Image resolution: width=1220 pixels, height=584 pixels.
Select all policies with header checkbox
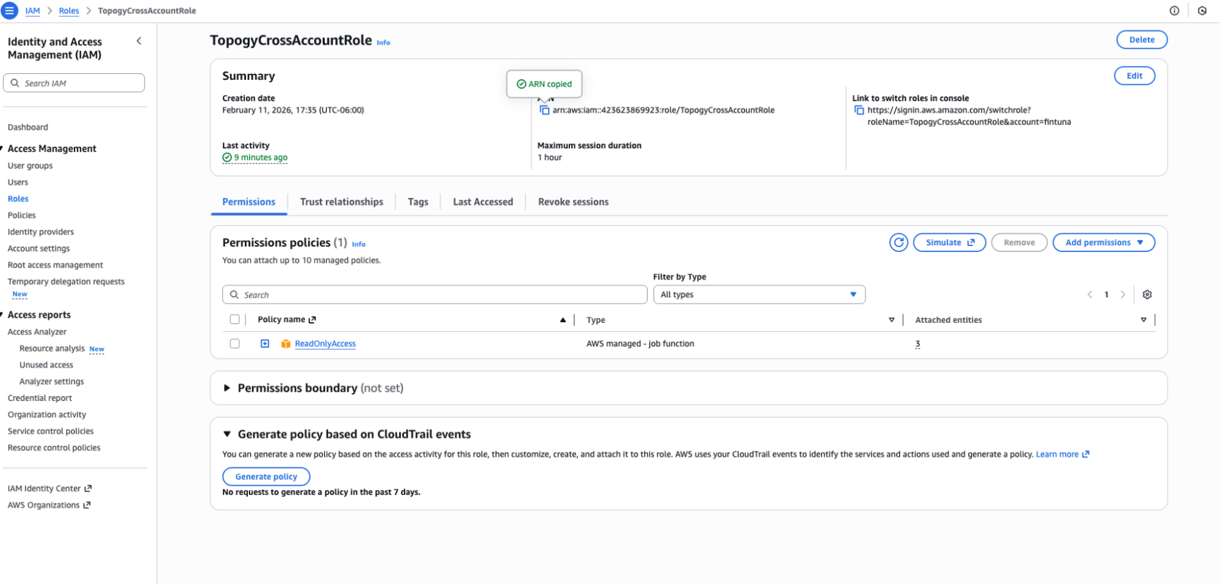(x=234, y=319)
